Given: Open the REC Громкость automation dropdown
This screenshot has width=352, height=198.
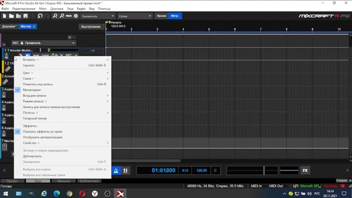Looking at the screenshot, I should coord(44,43).
